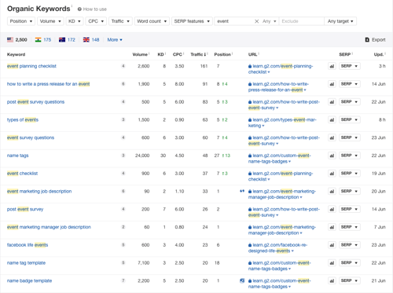This screenshot has height=293, width=393.
Task: Sort by CPC column header
Action: coord(178,54)
